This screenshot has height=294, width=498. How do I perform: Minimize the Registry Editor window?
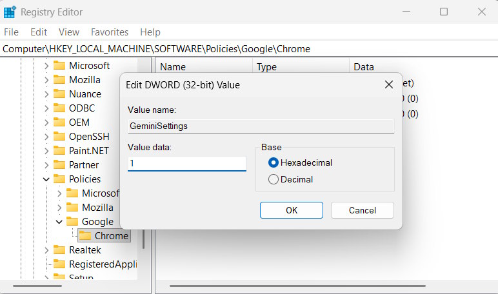coord(406,12)
